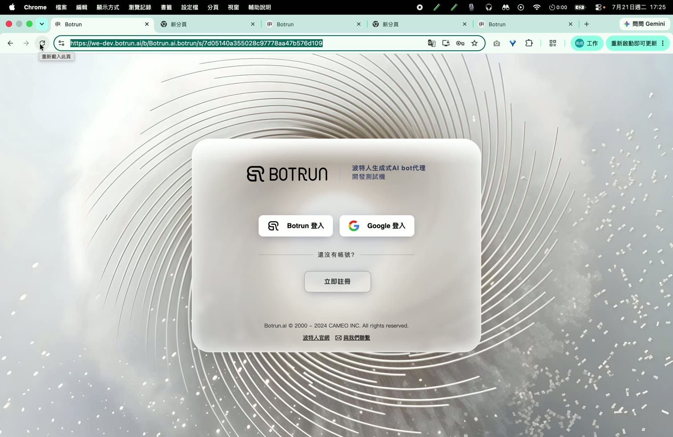673x437 pixels.
Task: Open the 輔助說明 menu
Action: point(259,7)
